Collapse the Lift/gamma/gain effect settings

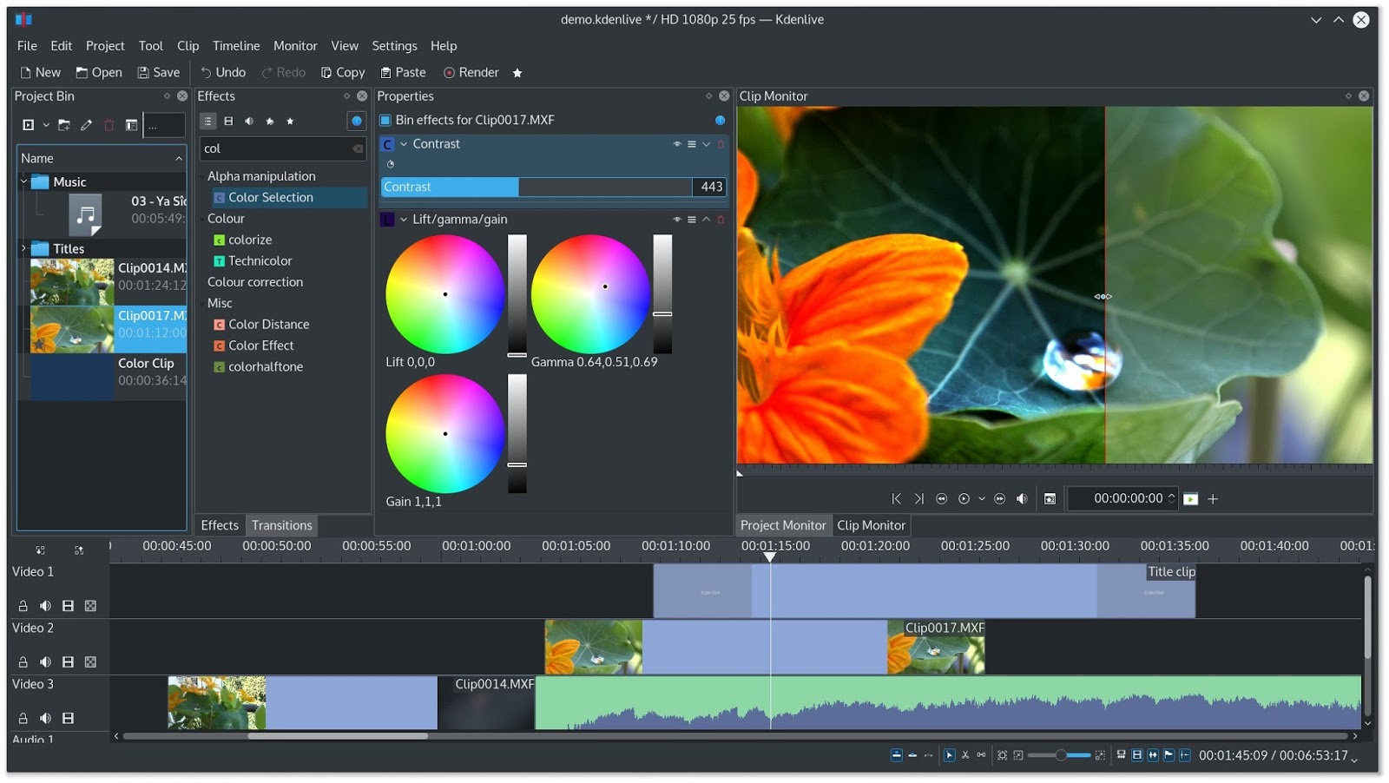coord(404,220)
